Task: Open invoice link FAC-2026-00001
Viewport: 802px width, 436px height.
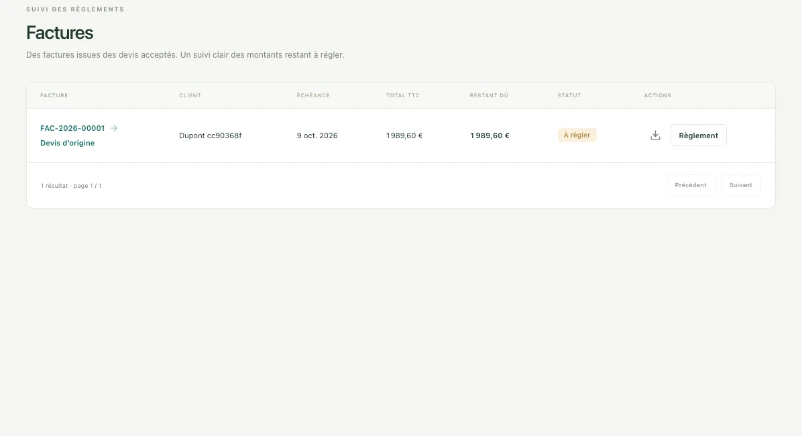Action: [x=72, y=128]
